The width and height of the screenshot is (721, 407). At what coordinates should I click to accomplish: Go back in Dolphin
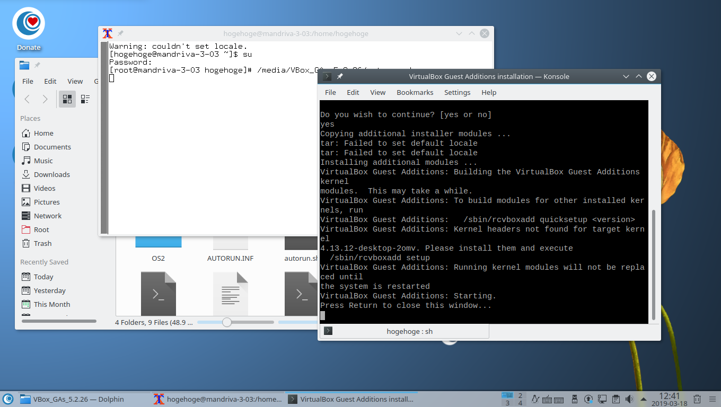pos(27,99)
